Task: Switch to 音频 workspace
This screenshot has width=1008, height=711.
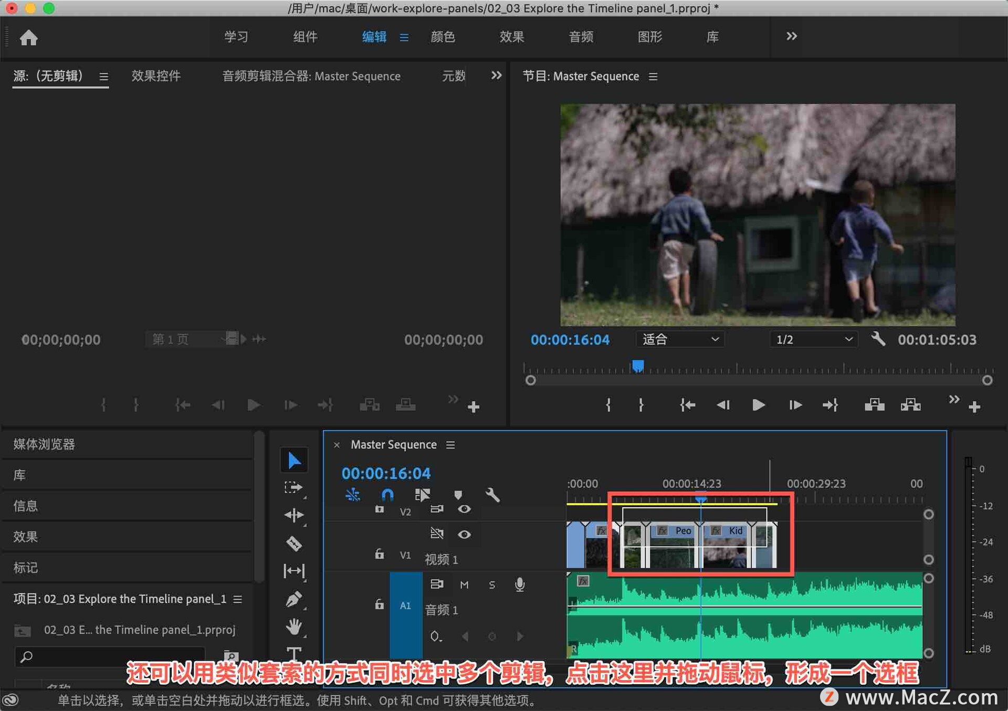Action: coord(581,37)
